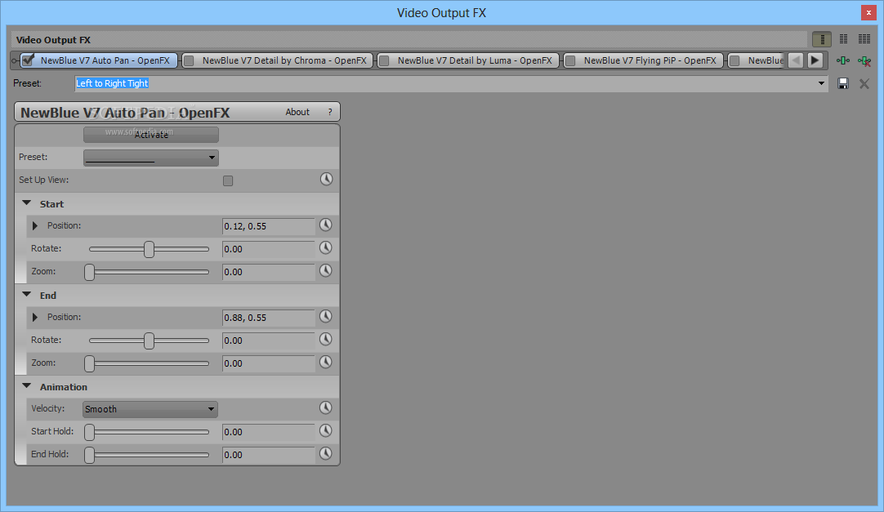Collapse the End section
This screenshot has width=884, height=512.
coord(26,294)
